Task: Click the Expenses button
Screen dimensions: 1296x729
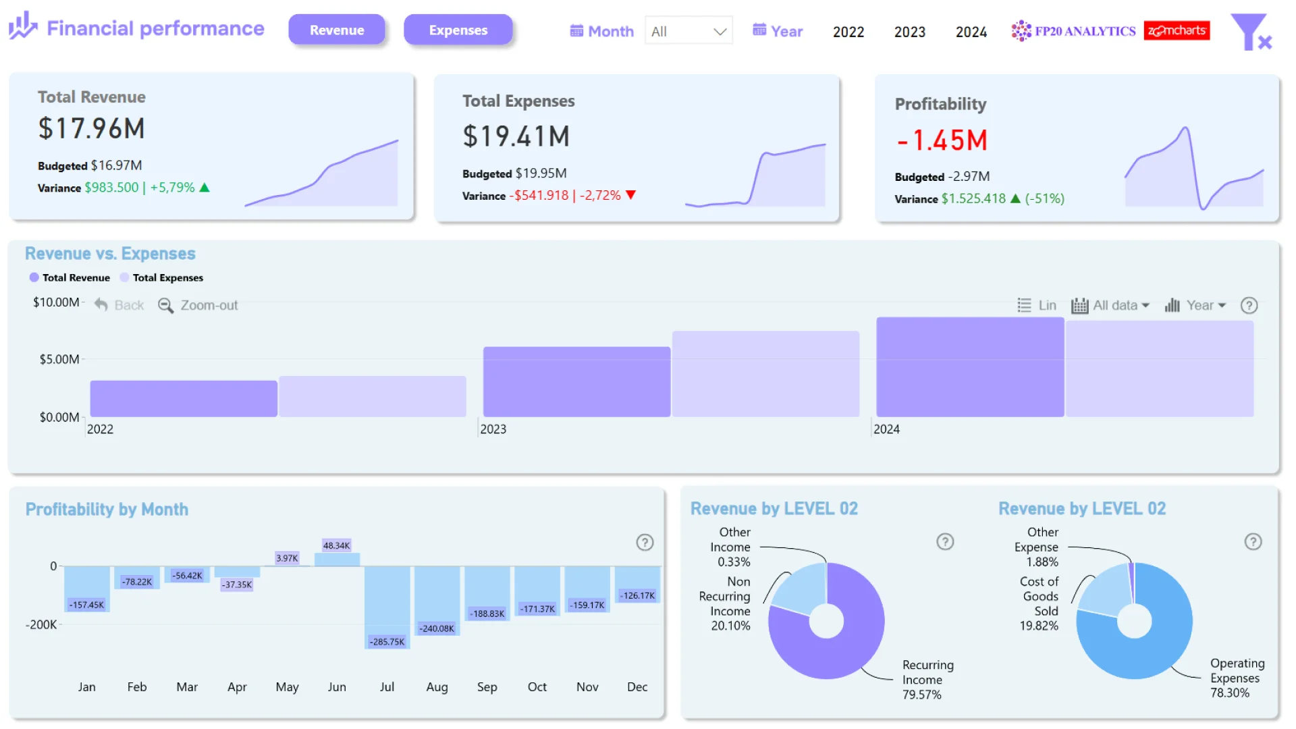Action: pos(458,30)
